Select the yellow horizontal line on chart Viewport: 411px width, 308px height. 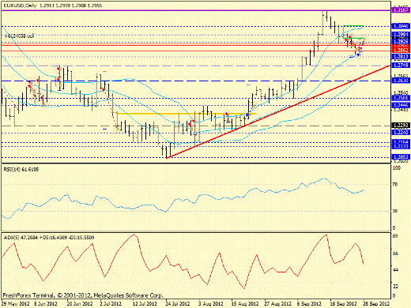tap(187, 114)
